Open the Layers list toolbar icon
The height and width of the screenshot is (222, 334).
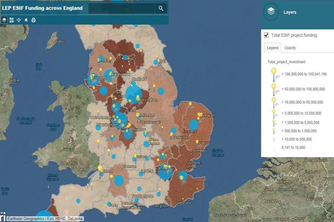[4, 20]
